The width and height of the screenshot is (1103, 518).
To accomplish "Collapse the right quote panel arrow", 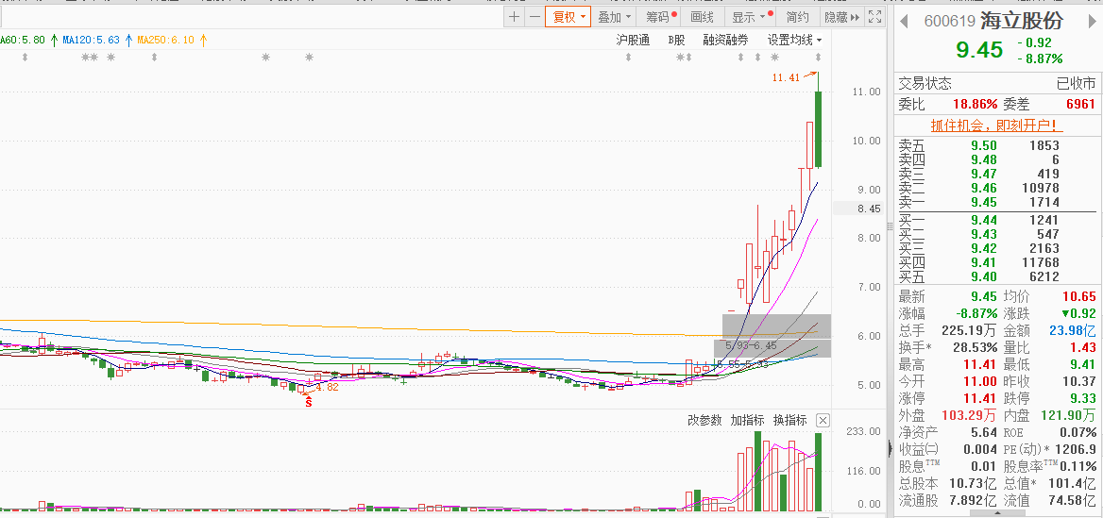I will tap(889, 450).
